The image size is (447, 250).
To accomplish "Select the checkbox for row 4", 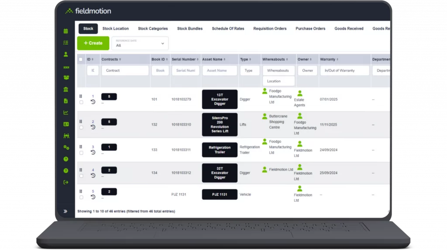I will coord(81,176).
